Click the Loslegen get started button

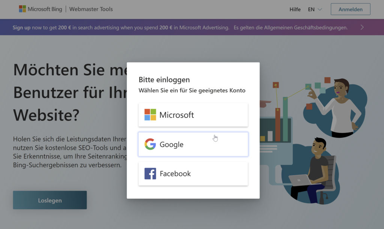tap(50, 200)
